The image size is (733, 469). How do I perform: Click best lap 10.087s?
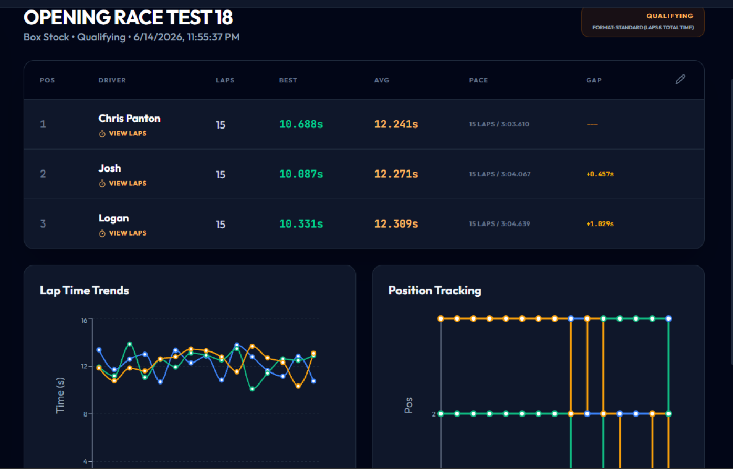(x=301, y=174)
